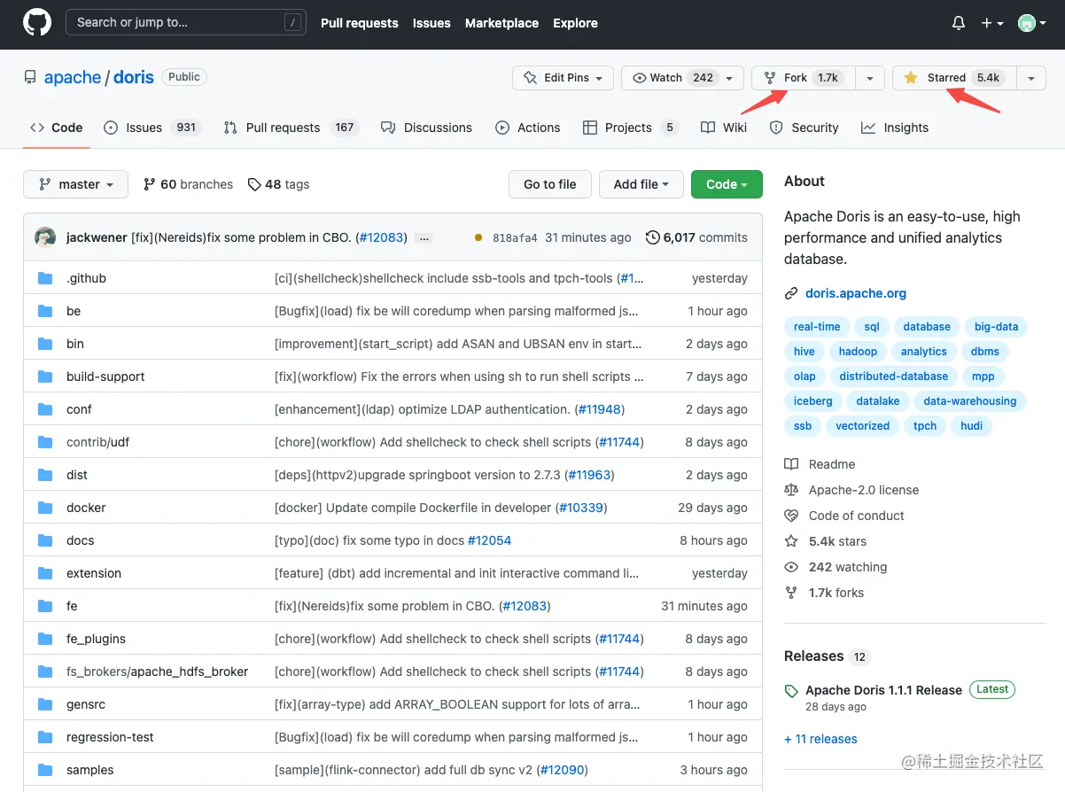
Task: Click the gensrc folder icon
Action: pyautogui.click(x=46, y=704)
